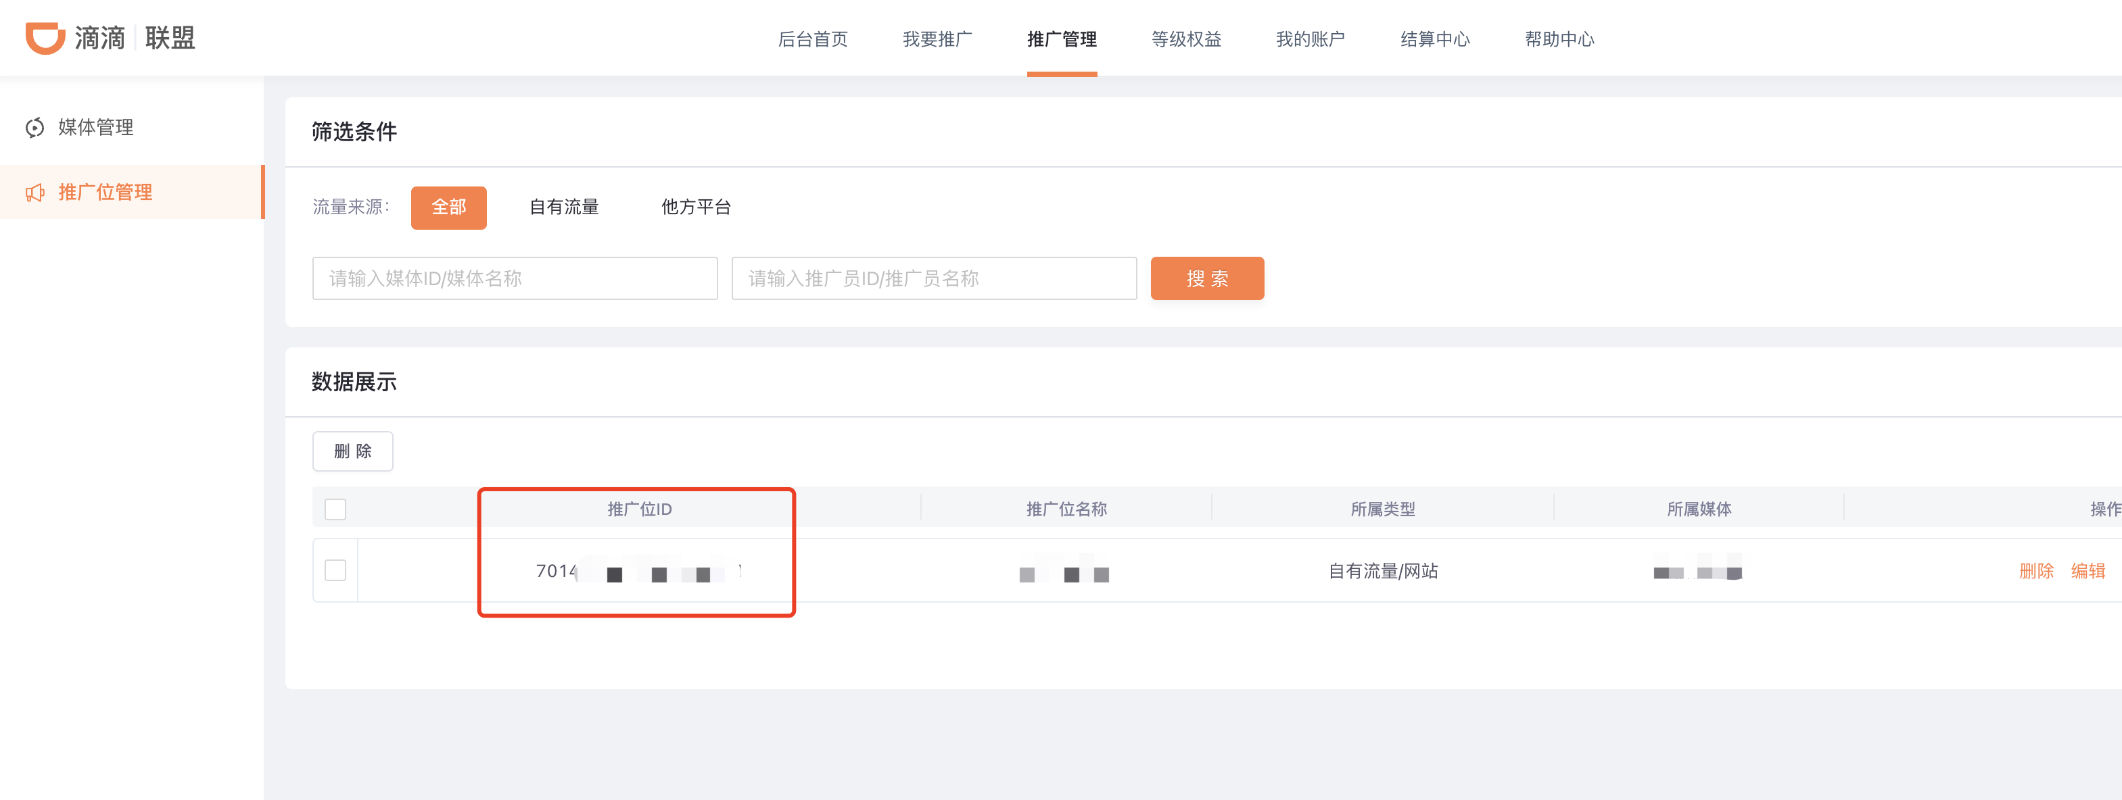
Task: Go to 我要推广 tab
Action: (x=937, y=39)
